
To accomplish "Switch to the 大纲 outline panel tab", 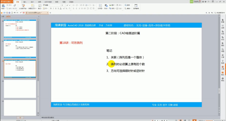I will point(3,16).
